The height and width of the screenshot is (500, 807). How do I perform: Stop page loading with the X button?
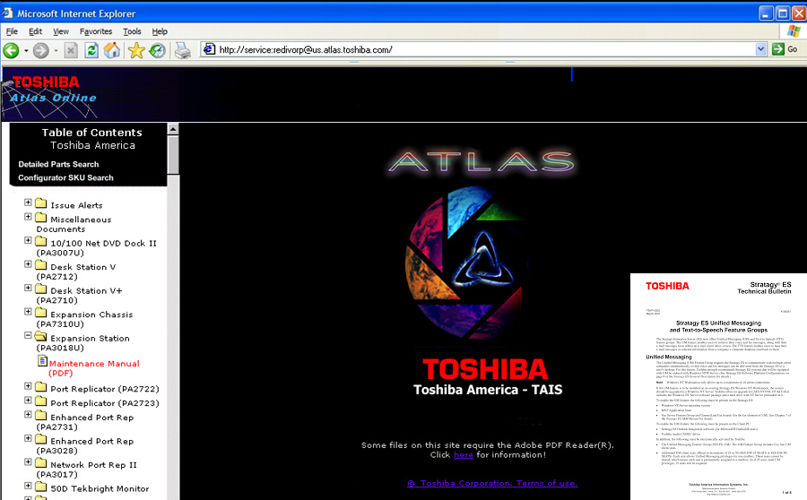click(x=71, y=50)
